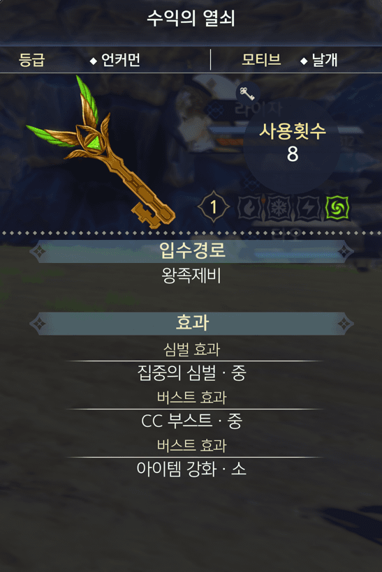382x572 pixels.
Task: Select the 아이템 강화 · 소 effect
Action: (191, 469)
